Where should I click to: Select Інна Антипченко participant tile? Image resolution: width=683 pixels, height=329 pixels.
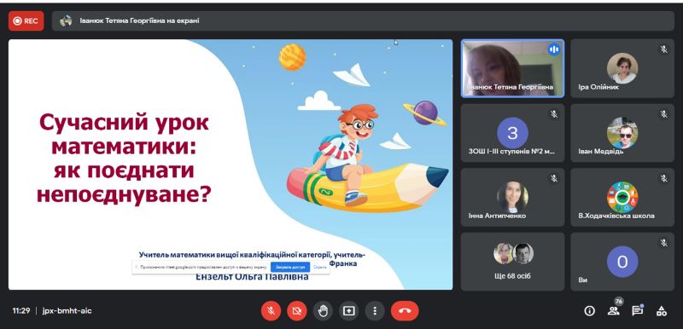pyautogui.click(x=513, y=197)
